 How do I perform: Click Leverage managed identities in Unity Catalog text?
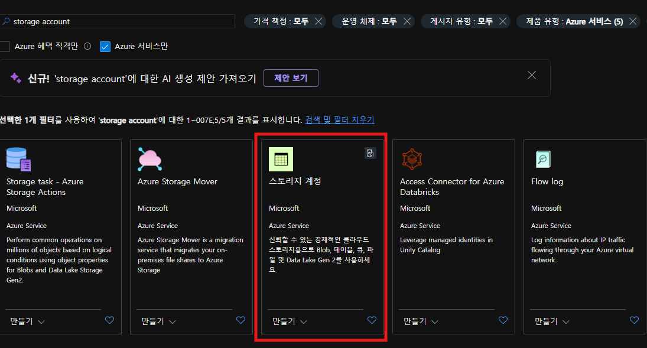[446, 245]
